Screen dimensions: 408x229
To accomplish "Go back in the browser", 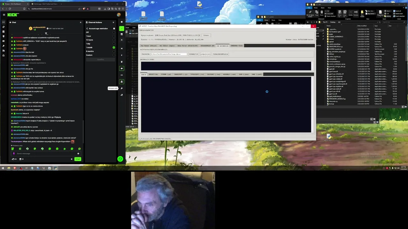I will (x=3, y=9).
